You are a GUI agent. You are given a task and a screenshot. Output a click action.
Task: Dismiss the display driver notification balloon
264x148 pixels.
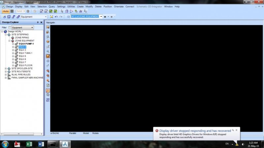[x=236, y=130]
